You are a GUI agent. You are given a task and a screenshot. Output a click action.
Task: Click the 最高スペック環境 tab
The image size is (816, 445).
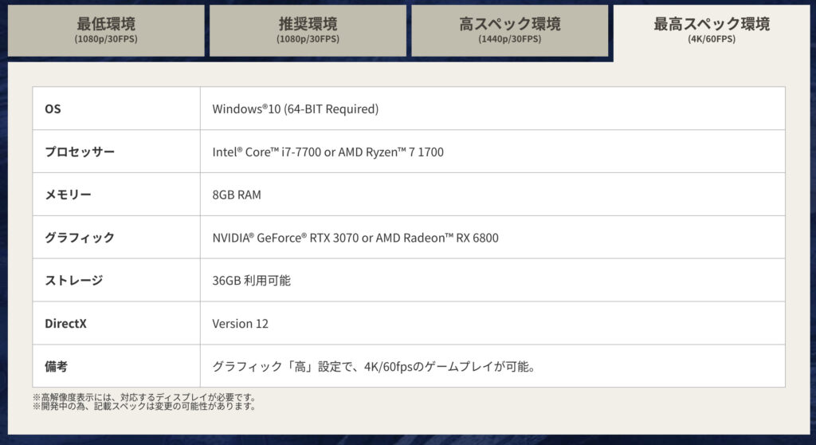click(x=712, y=30)
